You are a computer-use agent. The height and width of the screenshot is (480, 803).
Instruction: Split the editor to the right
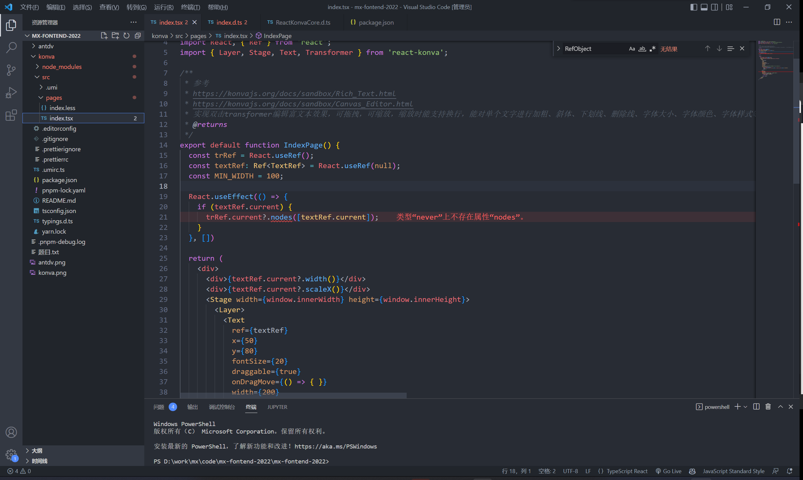(777, 22)
